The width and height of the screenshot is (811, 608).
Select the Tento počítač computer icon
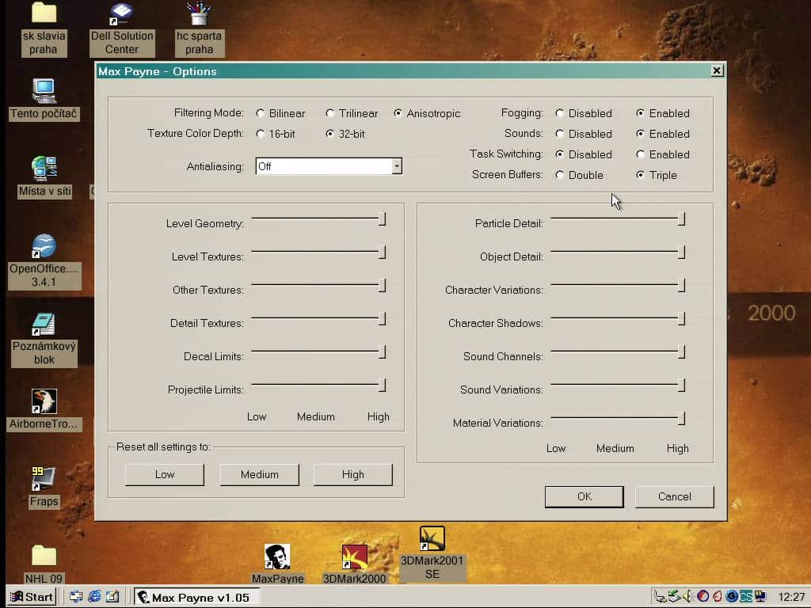pos(44,91)
